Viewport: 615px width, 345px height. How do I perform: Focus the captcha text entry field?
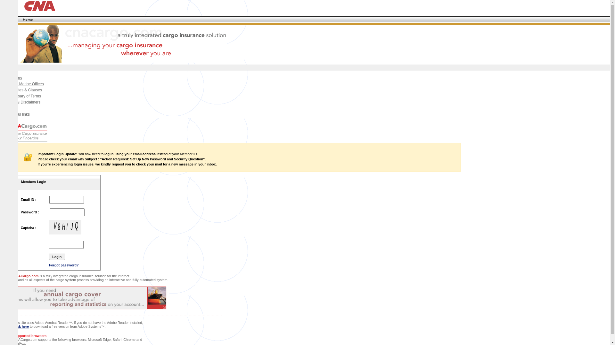point(66,245)
